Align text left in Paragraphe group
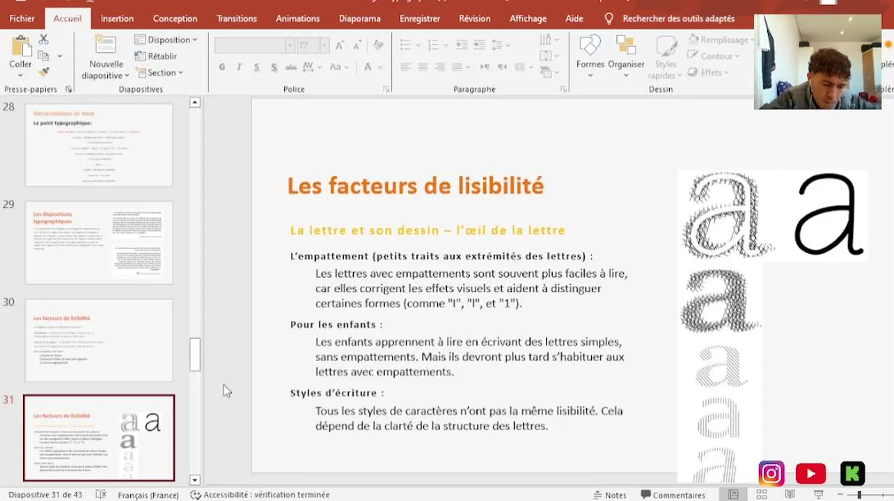894x501 pixels. click(405, 67)
